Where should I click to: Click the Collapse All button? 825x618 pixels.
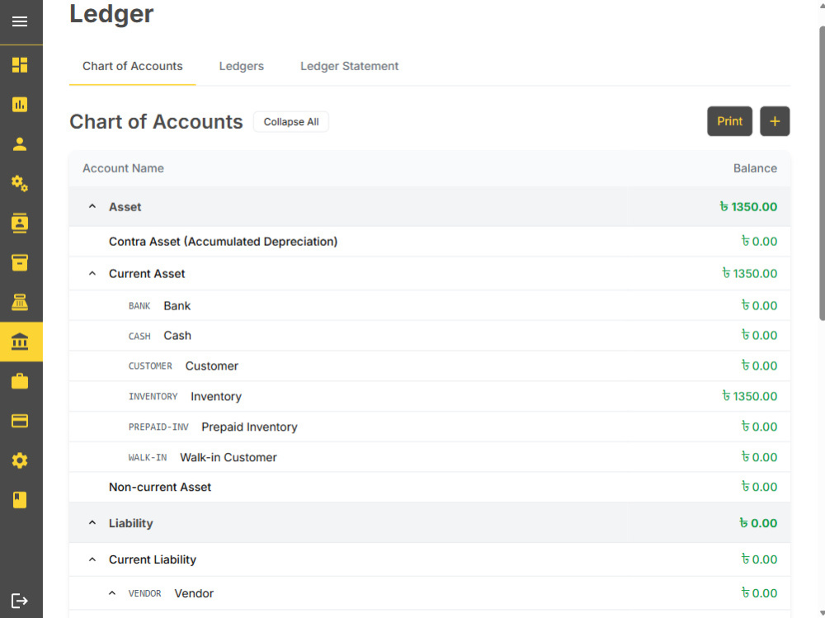[291, 121]
